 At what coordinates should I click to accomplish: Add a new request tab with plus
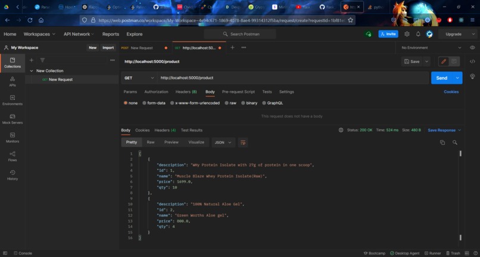232,48
